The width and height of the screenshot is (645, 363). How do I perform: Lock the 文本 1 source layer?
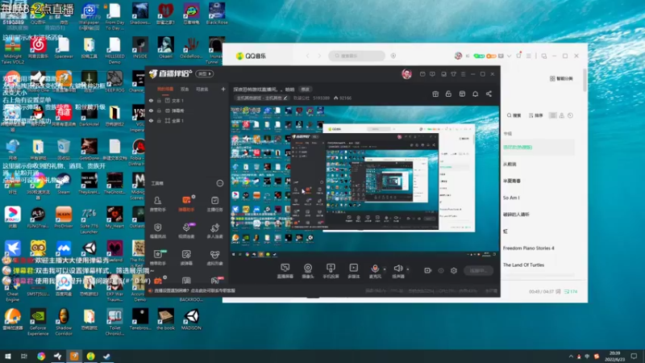(159, 100)
